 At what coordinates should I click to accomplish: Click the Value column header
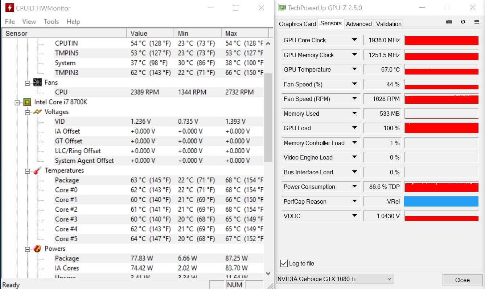coord(150,33)
